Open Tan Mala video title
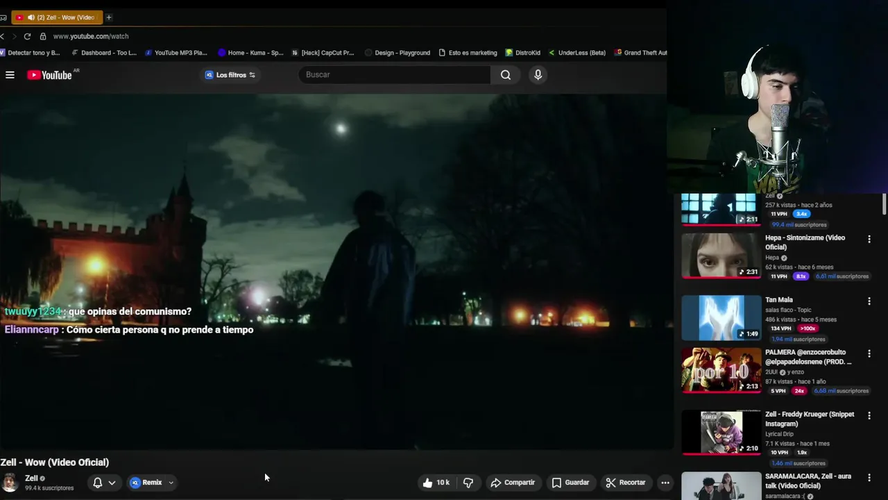 pyautogui.click(x=779, y=300)
